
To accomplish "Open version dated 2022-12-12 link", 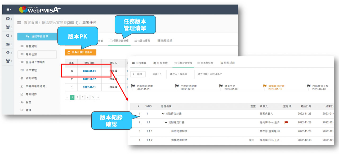I will tap(89, 79).
